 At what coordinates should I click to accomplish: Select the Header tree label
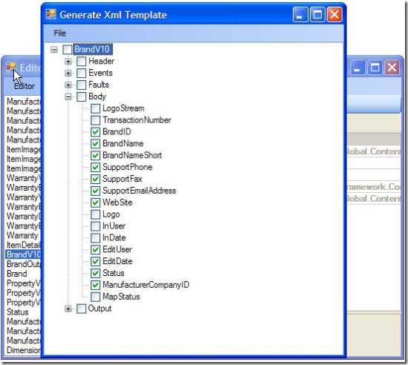click(102, 61)
